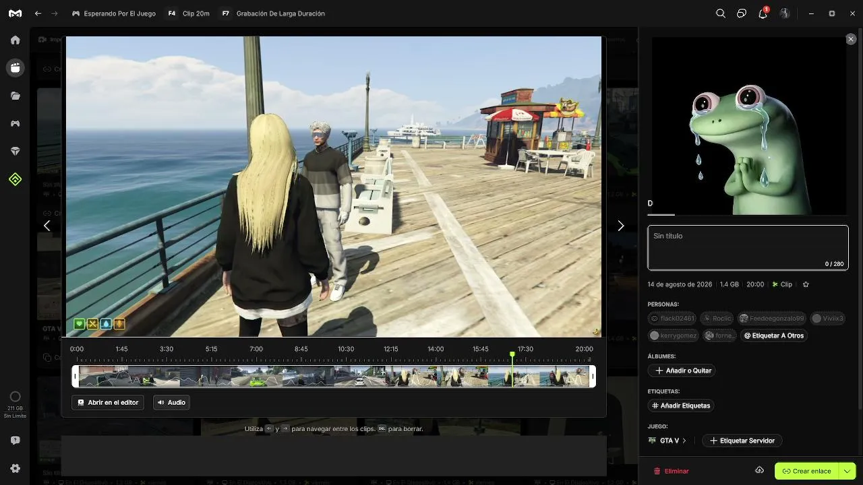The width and height of the screenshot is (863, 485).
Task: Click the 14 de agosto de 2026 date
Action: 680,284
